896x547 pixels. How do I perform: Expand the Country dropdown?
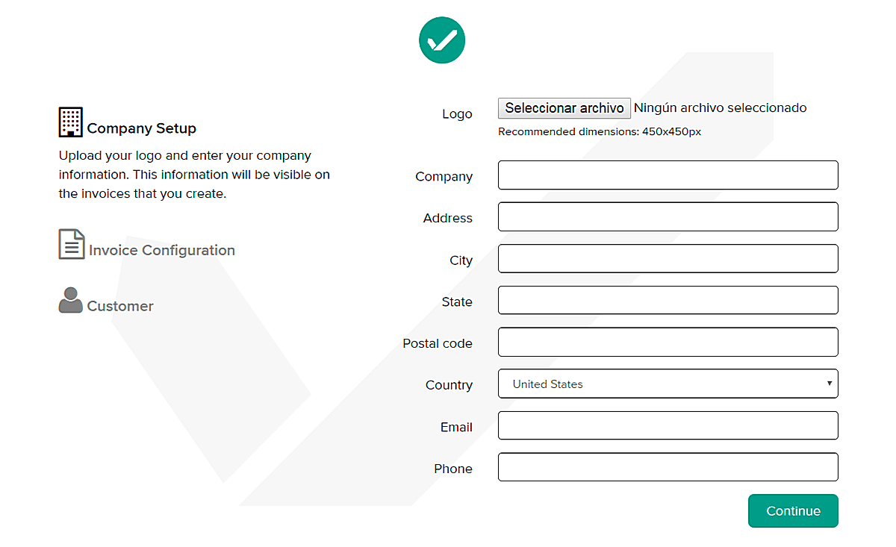tap(668, 384)
